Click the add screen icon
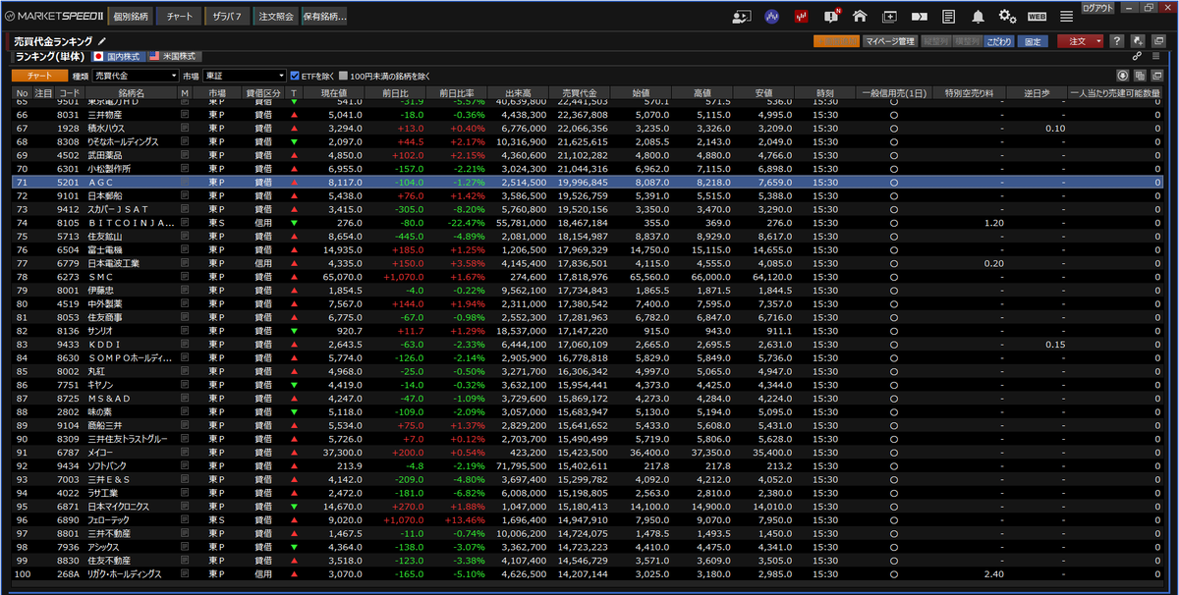This screenshot has width=1179, height=595. click(889, 17)
